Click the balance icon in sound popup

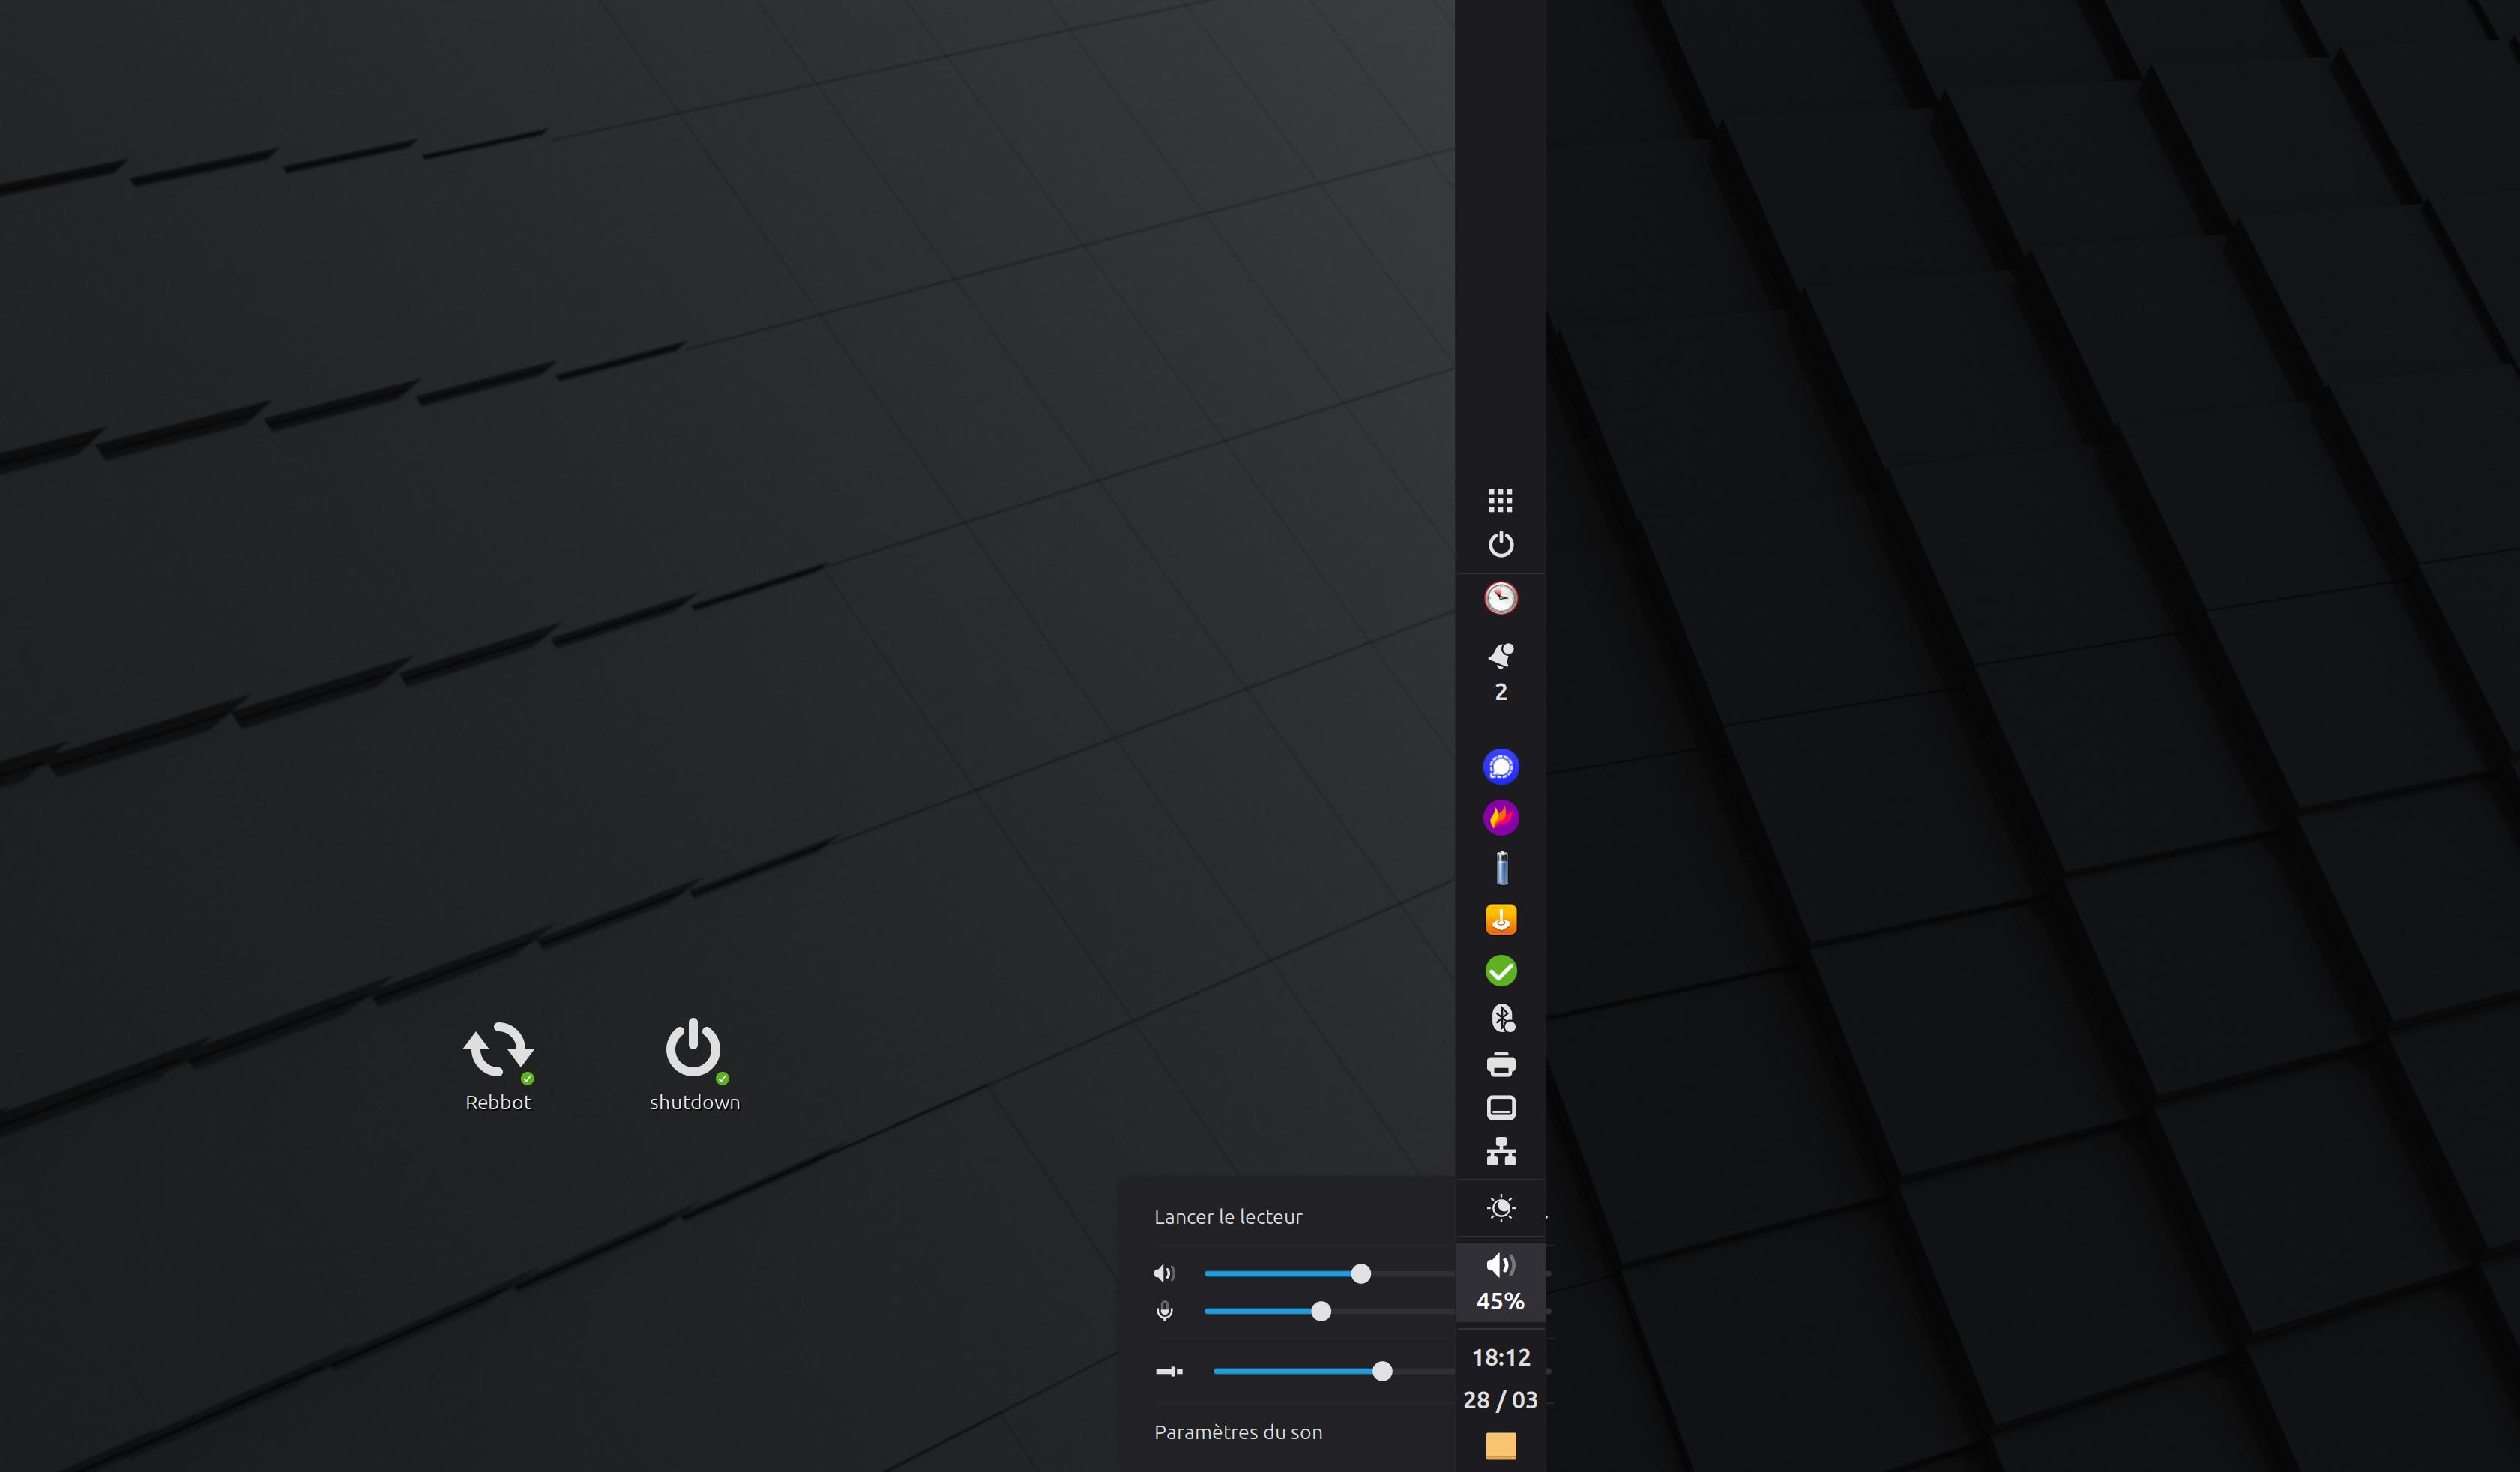pyautogui.click(x=1169, y=1371)
